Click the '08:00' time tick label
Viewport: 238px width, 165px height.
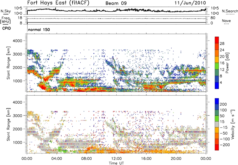pyautogui.click(x=86, y=159)
